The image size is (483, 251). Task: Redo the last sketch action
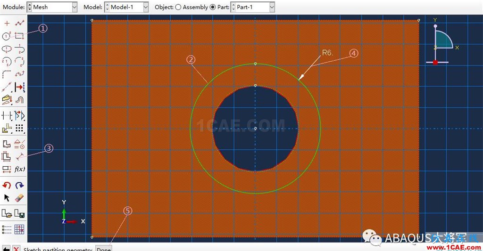19,185
